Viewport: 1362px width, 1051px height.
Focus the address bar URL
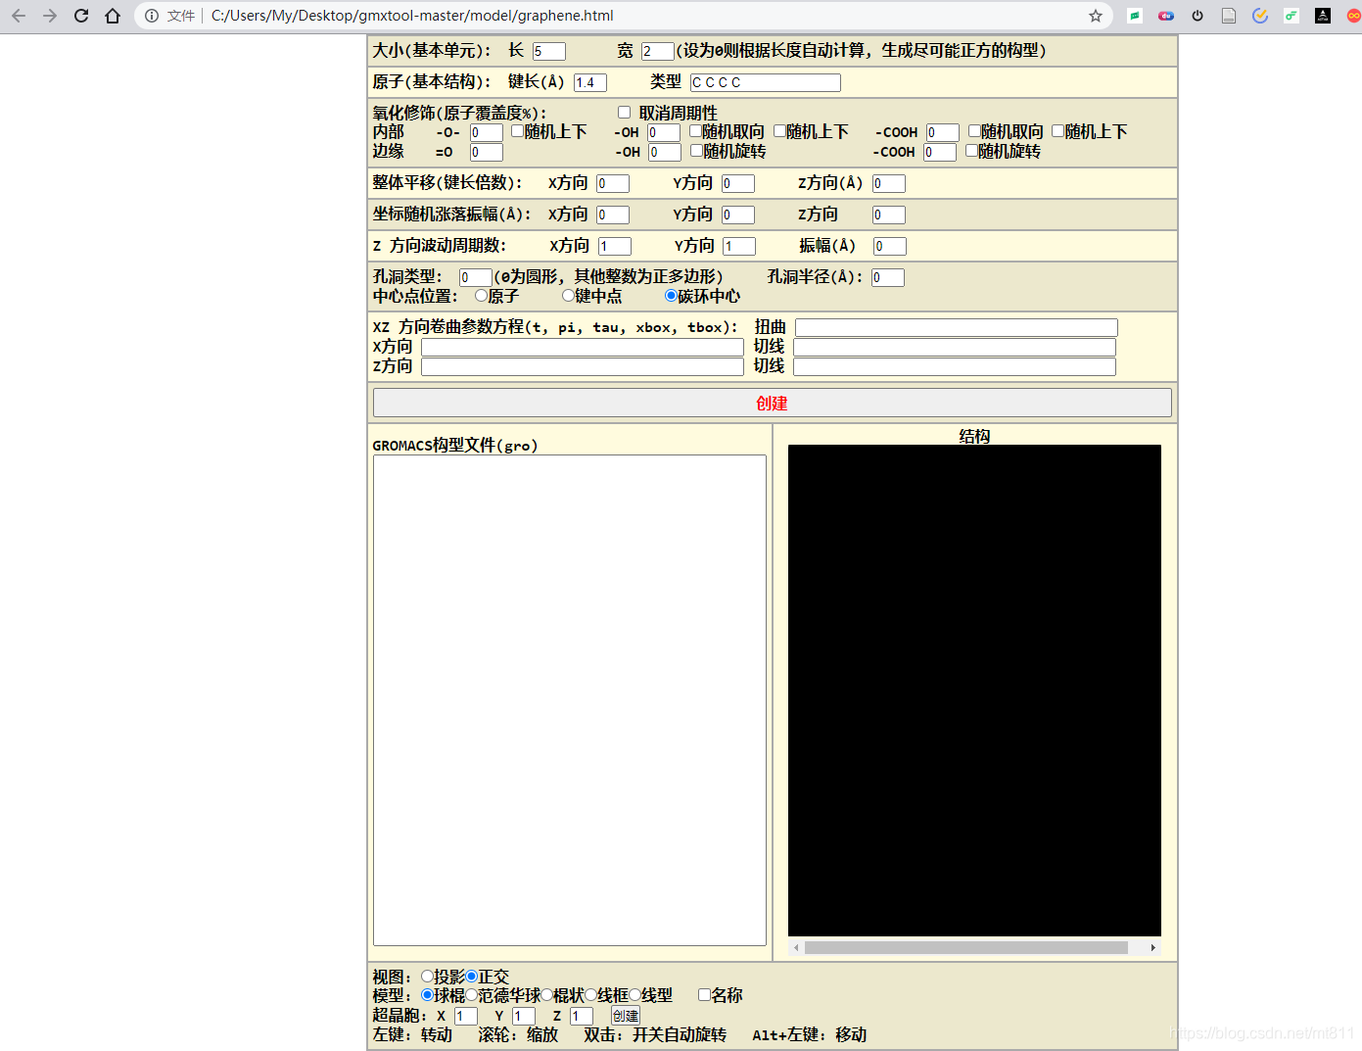point(412,16)
